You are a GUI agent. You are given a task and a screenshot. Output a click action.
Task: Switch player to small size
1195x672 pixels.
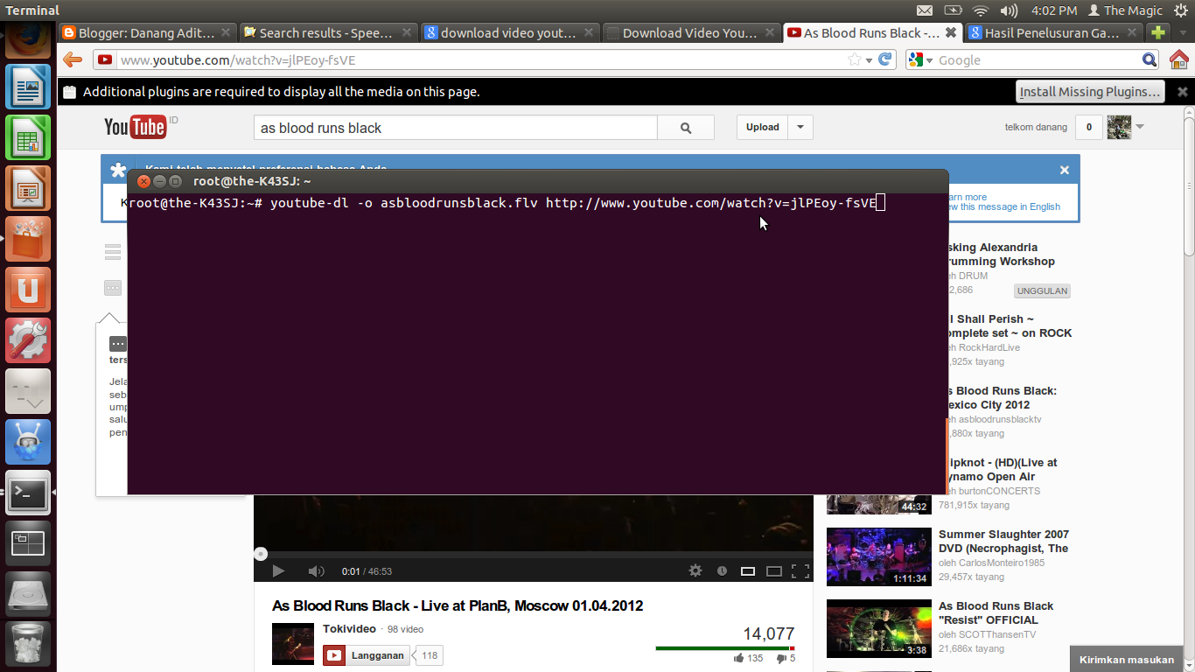tap(748, 571)
